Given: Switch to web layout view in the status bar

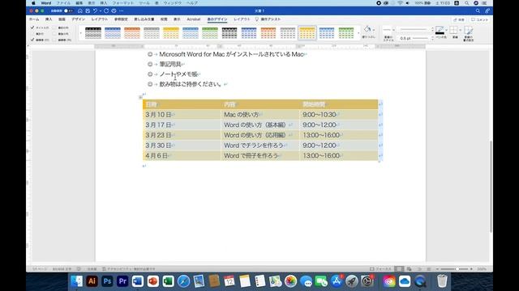Looking at the screenshot, I should pyautogui.click(x=409, y=269).
